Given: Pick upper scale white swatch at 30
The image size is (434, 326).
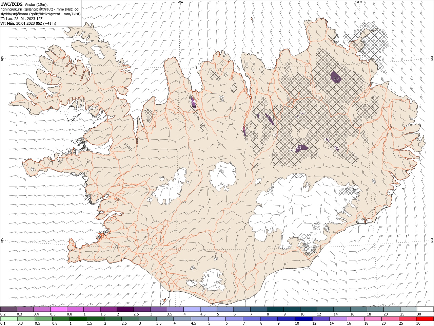Looking at the screenshot, I should [x=425, y=309].
